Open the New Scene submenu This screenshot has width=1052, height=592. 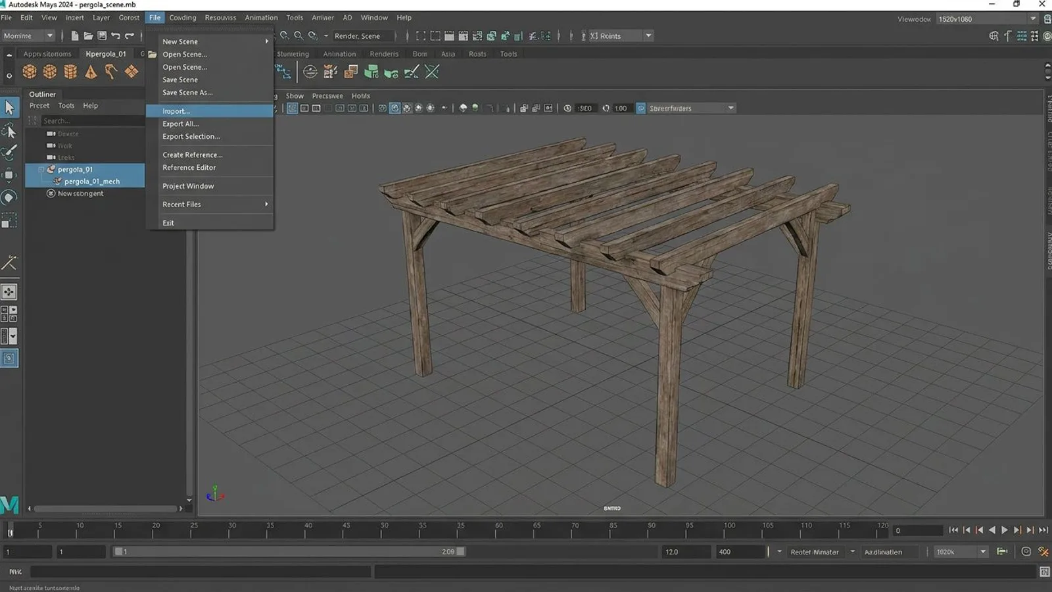coord(210,41)
